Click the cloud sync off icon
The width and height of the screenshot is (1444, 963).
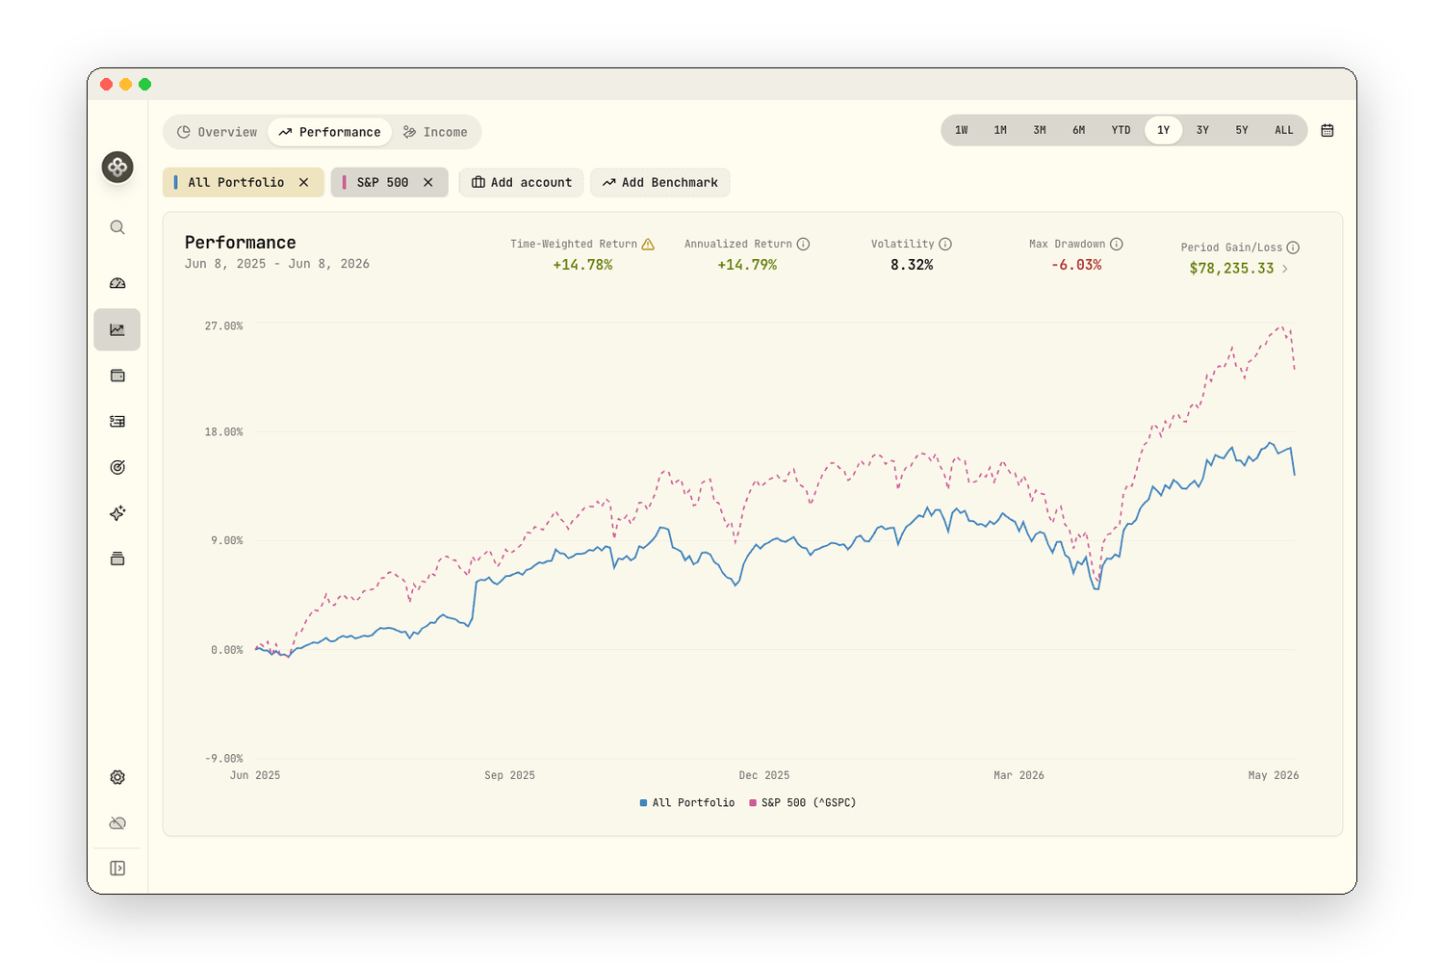pos(117,823)
